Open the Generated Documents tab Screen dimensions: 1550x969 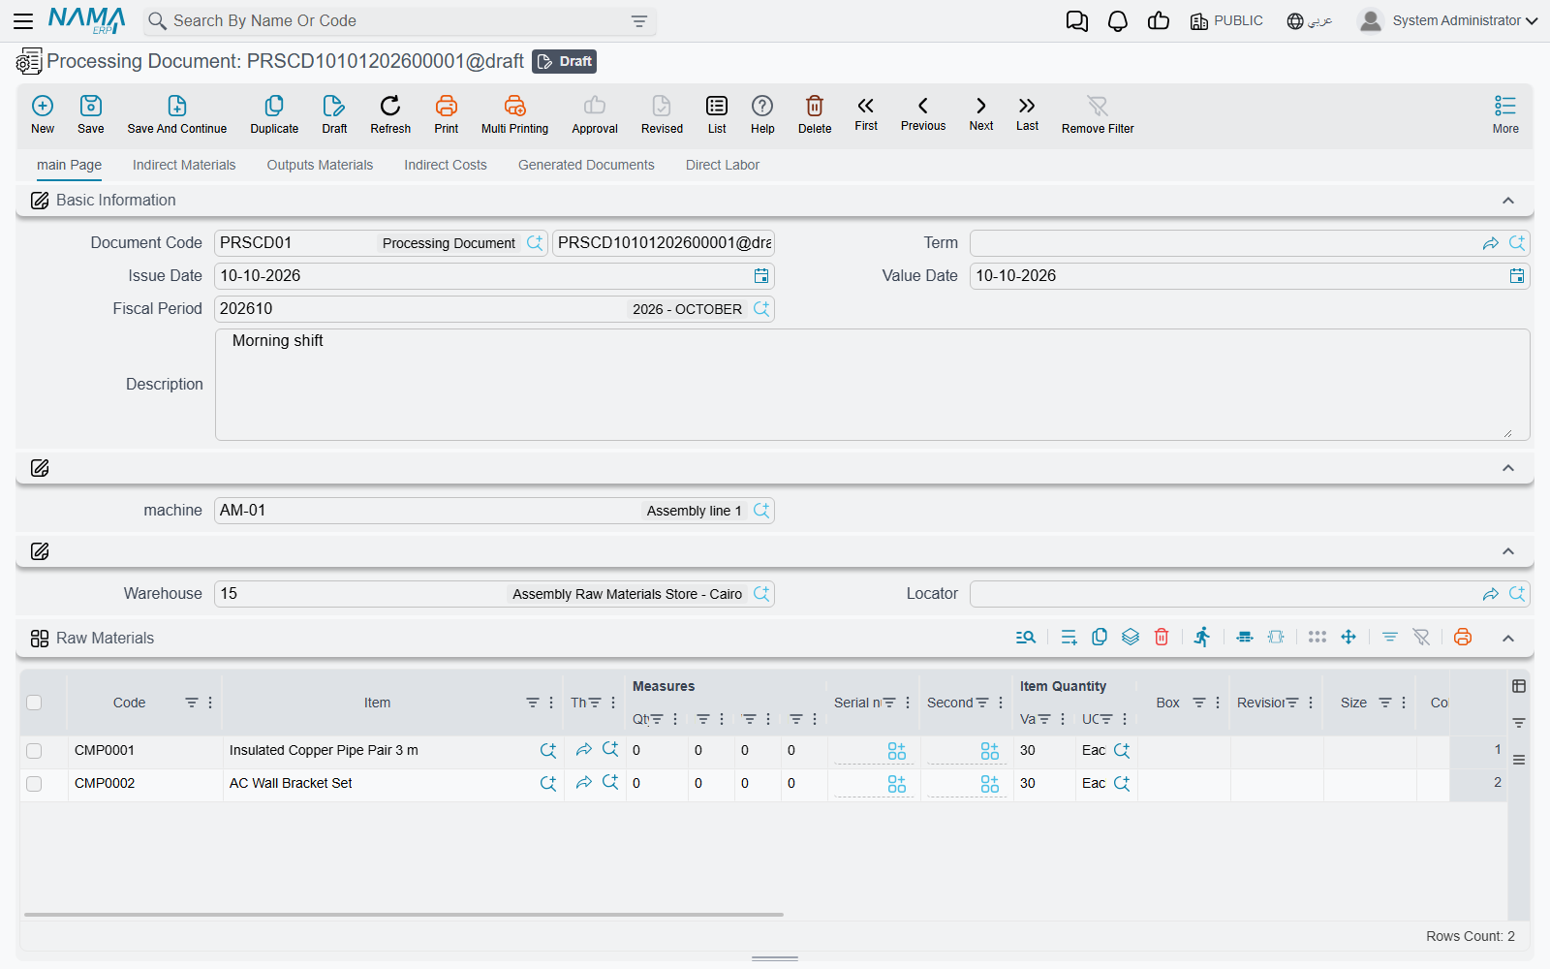pos(586,165)
